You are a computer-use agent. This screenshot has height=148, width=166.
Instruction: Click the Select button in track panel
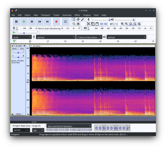point(18,114)
